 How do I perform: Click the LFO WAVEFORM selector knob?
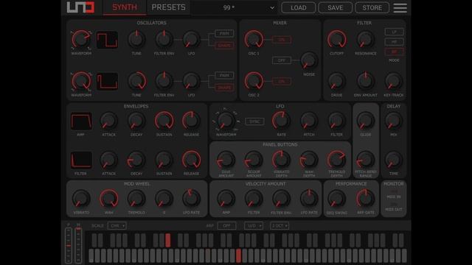point(226,121)
